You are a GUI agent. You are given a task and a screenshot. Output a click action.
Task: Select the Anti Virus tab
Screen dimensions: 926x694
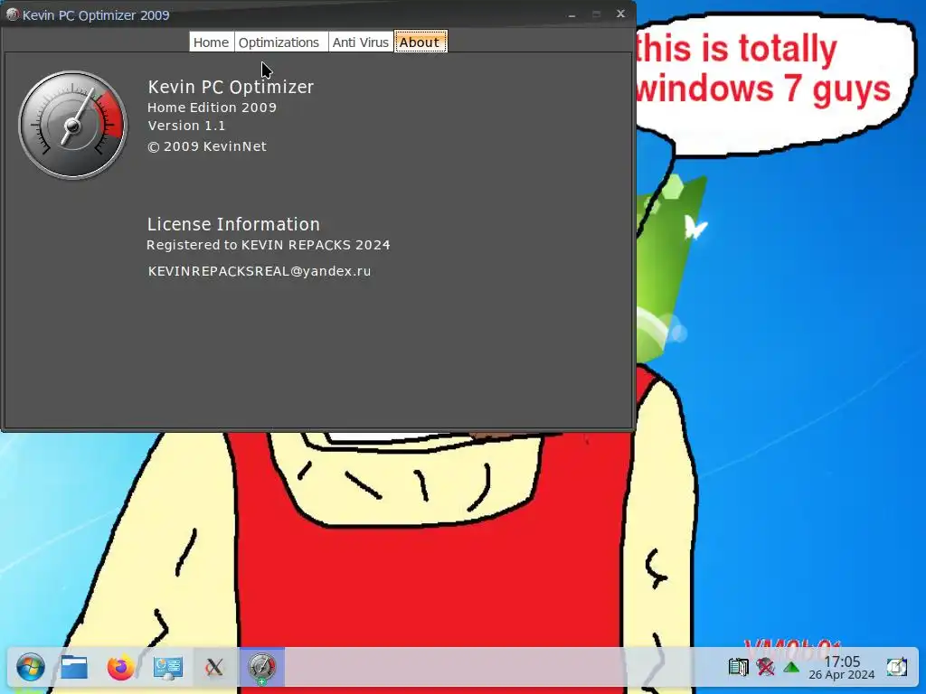[360, 42]
